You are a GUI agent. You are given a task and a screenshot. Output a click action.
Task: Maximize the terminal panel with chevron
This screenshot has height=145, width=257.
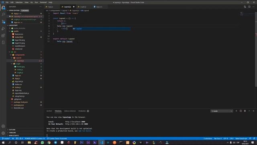pyautogui.click(x=249, y=111)
